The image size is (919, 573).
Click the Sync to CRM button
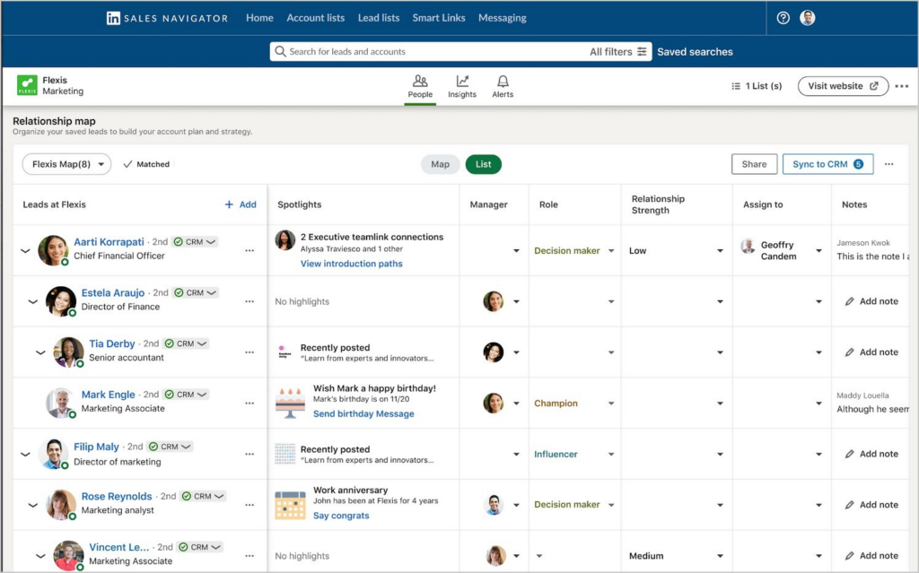coord(827,164)
